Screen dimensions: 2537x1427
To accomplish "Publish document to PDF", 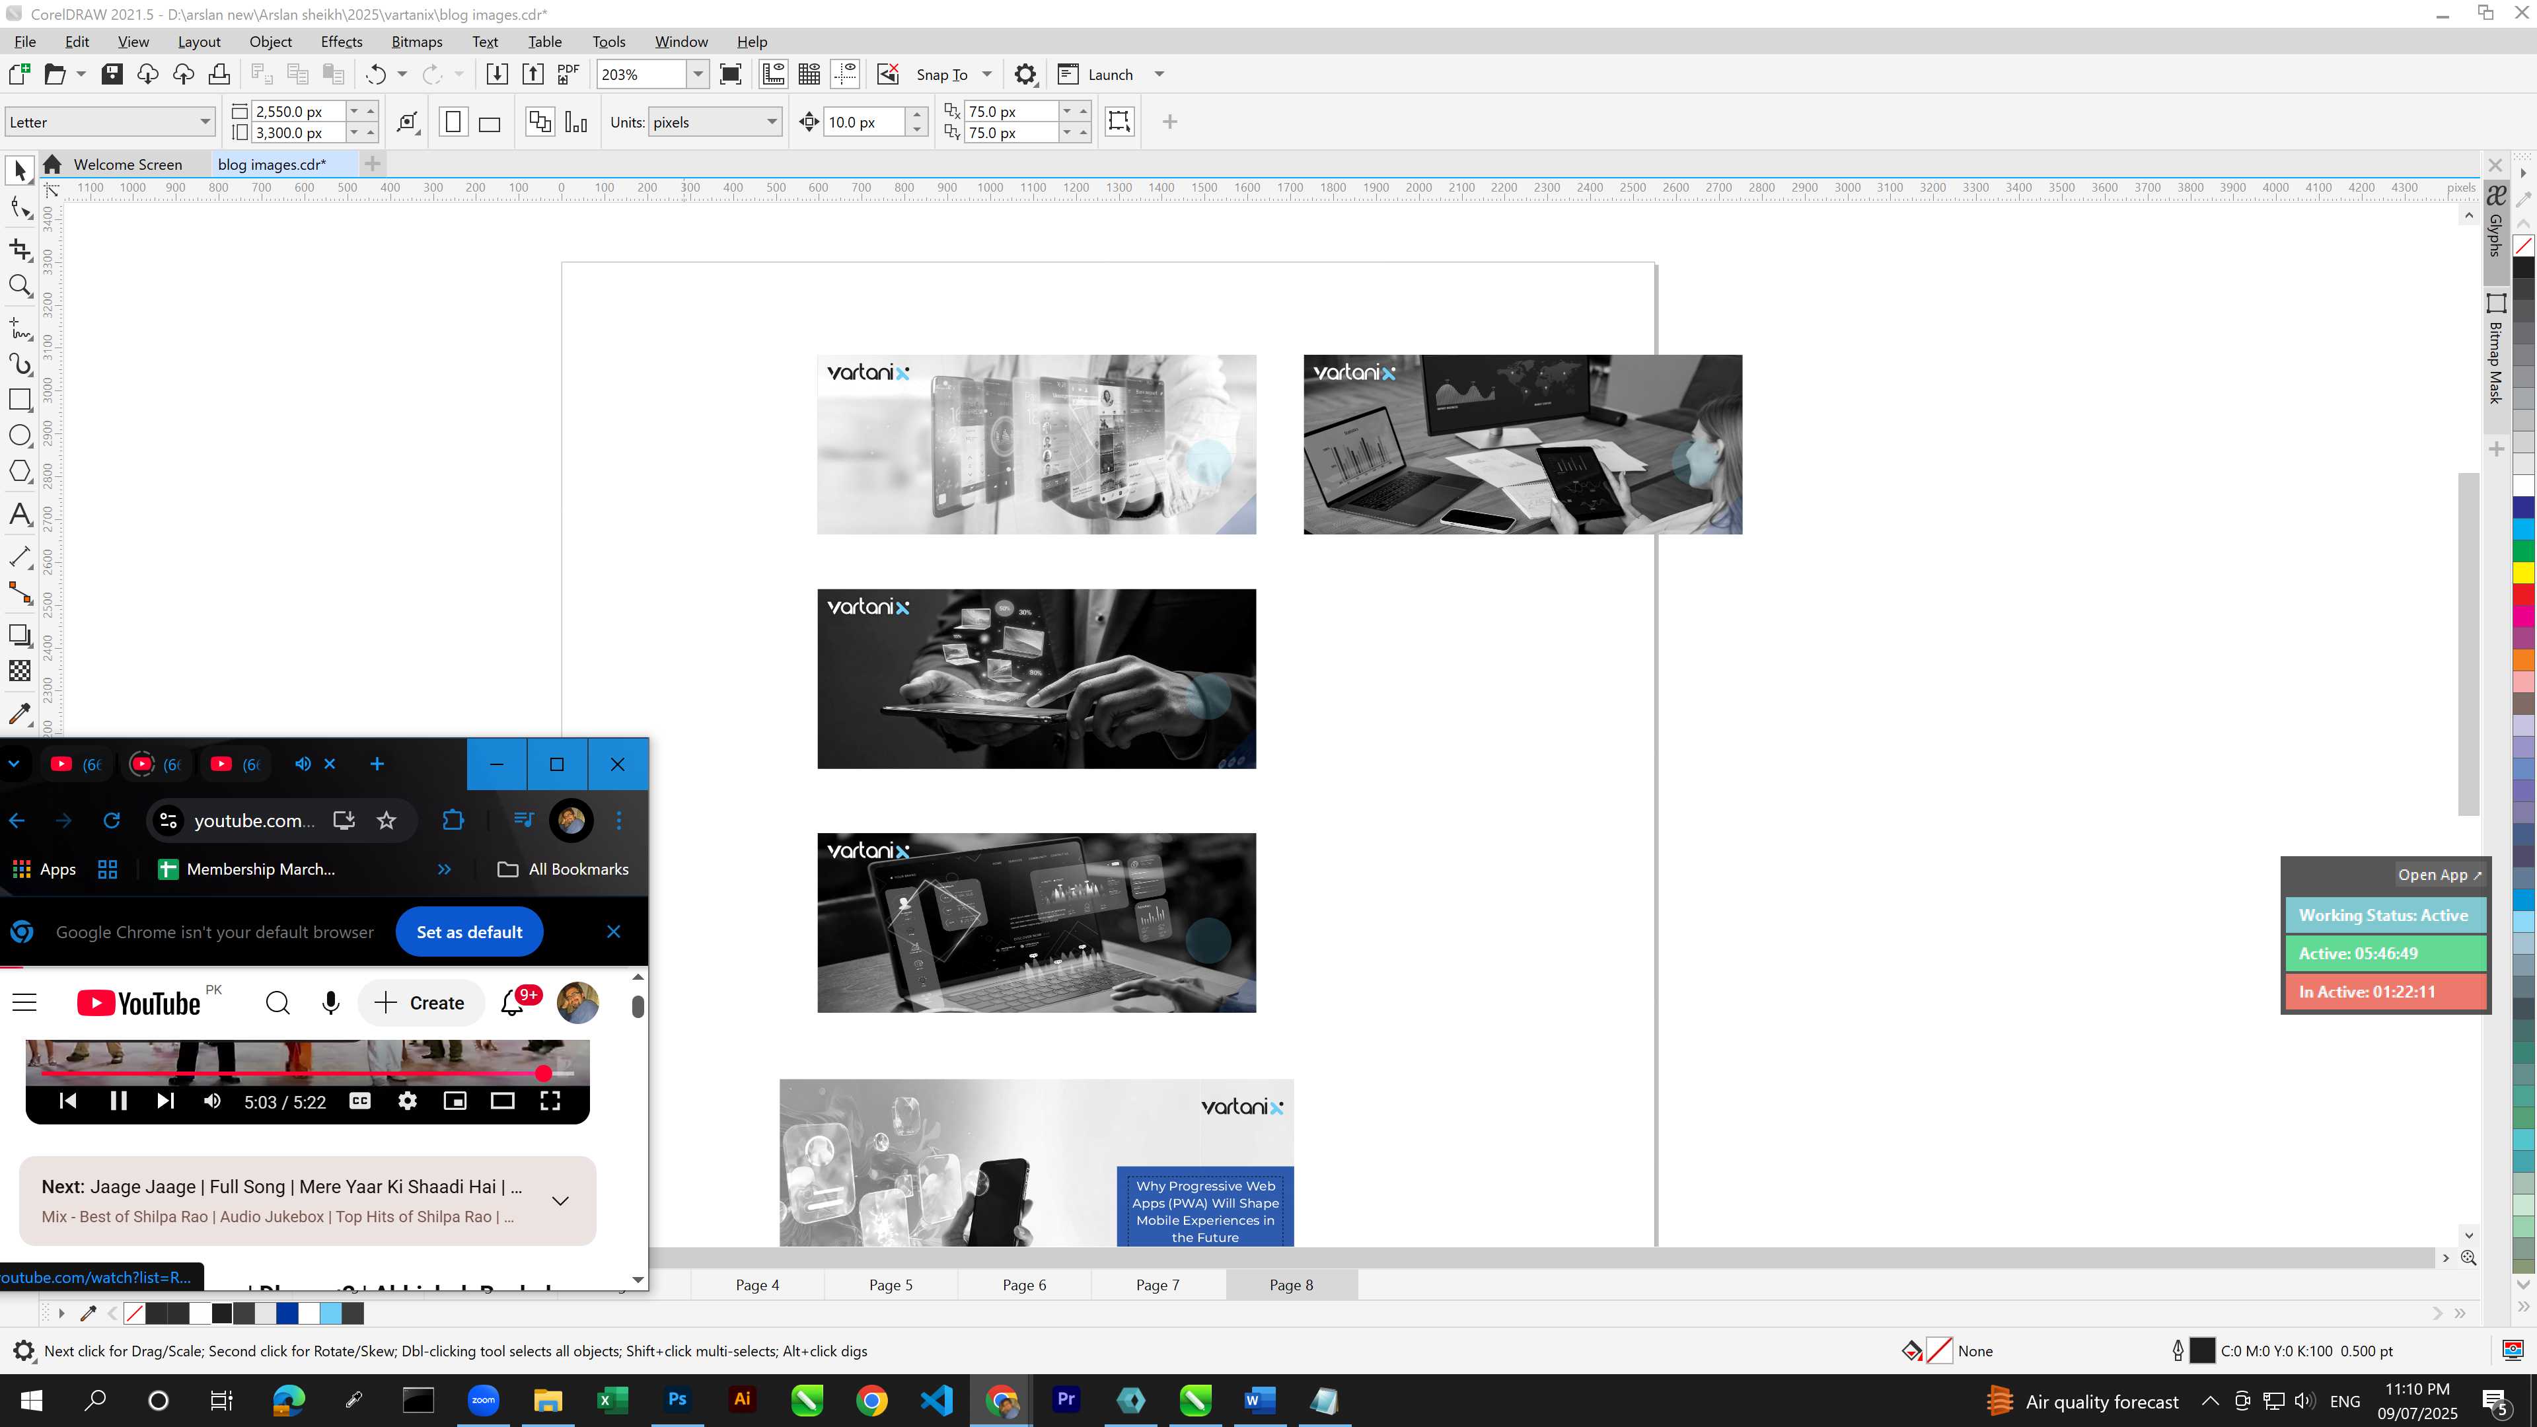I will coord(568,74).
